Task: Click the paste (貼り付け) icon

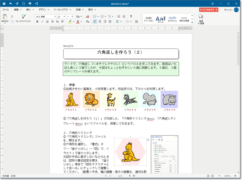Action: [x=5, y=17]
